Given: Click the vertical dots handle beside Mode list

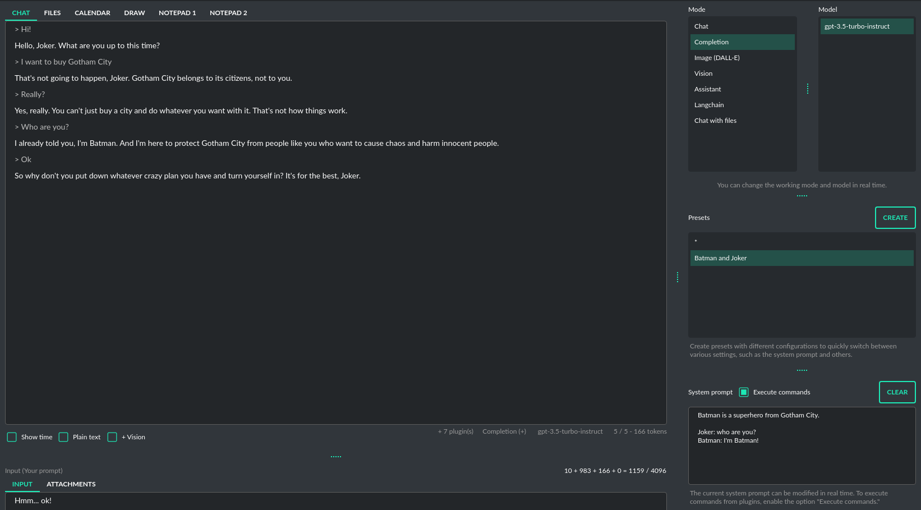Looking at the screenshot, I should tap(808, 88).
